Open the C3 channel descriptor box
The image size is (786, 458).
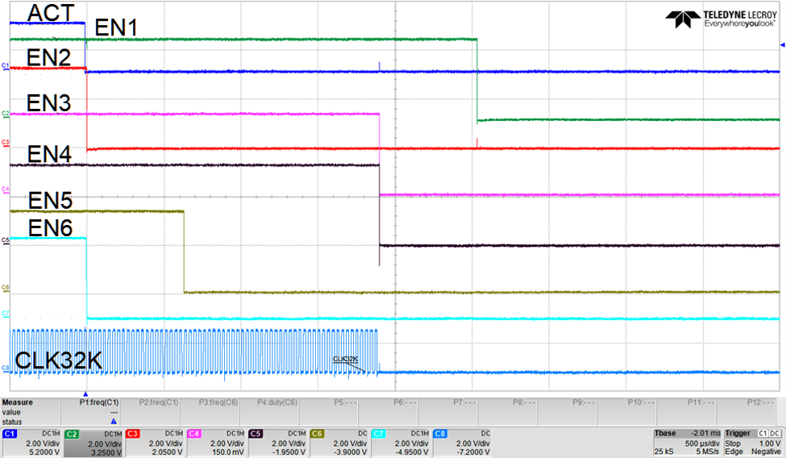tap(153, 443)
